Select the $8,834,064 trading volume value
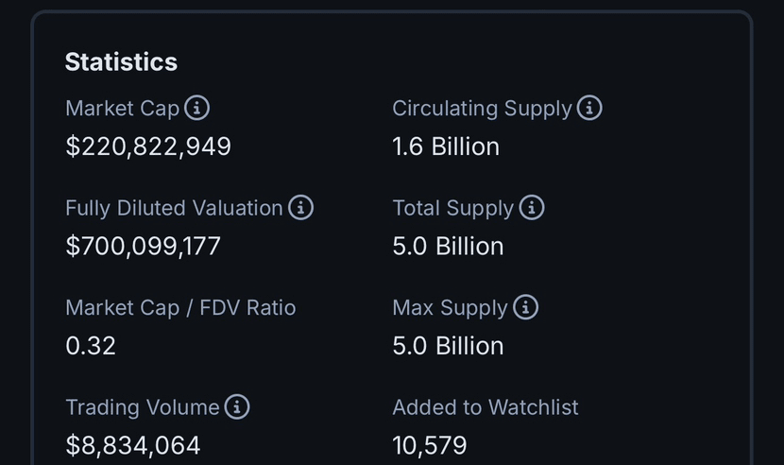Screen dimensions: 784x465 coord(132,445)
